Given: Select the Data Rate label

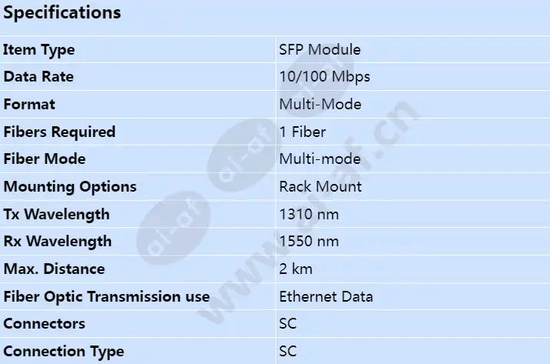Looking at the screenshot, I should [x=38, y=77].
